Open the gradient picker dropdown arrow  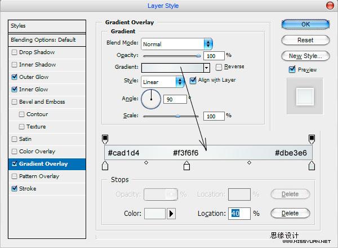click(x=207, y=68)
